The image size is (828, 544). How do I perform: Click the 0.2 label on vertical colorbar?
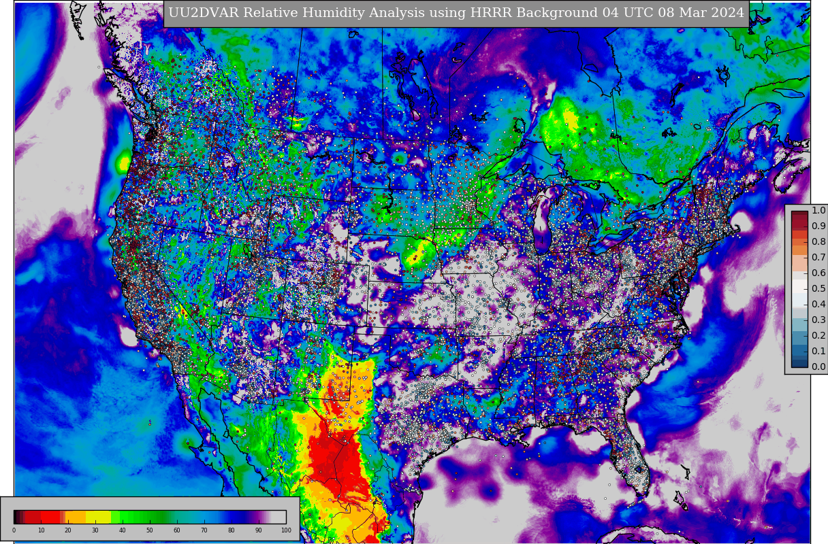[818, 336]
